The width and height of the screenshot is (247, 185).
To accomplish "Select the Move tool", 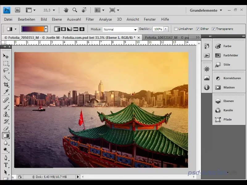I will pos(6,56).
